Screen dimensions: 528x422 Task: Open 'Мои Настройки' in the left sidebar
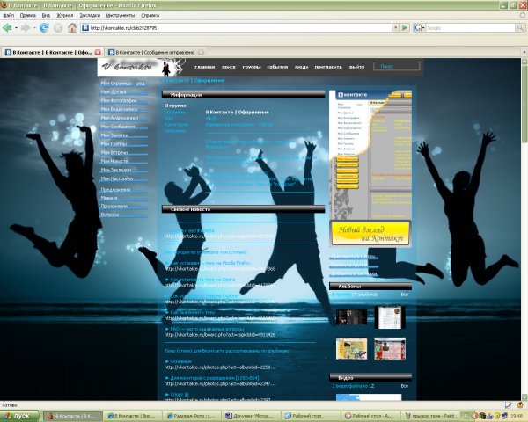pos(117,178)
